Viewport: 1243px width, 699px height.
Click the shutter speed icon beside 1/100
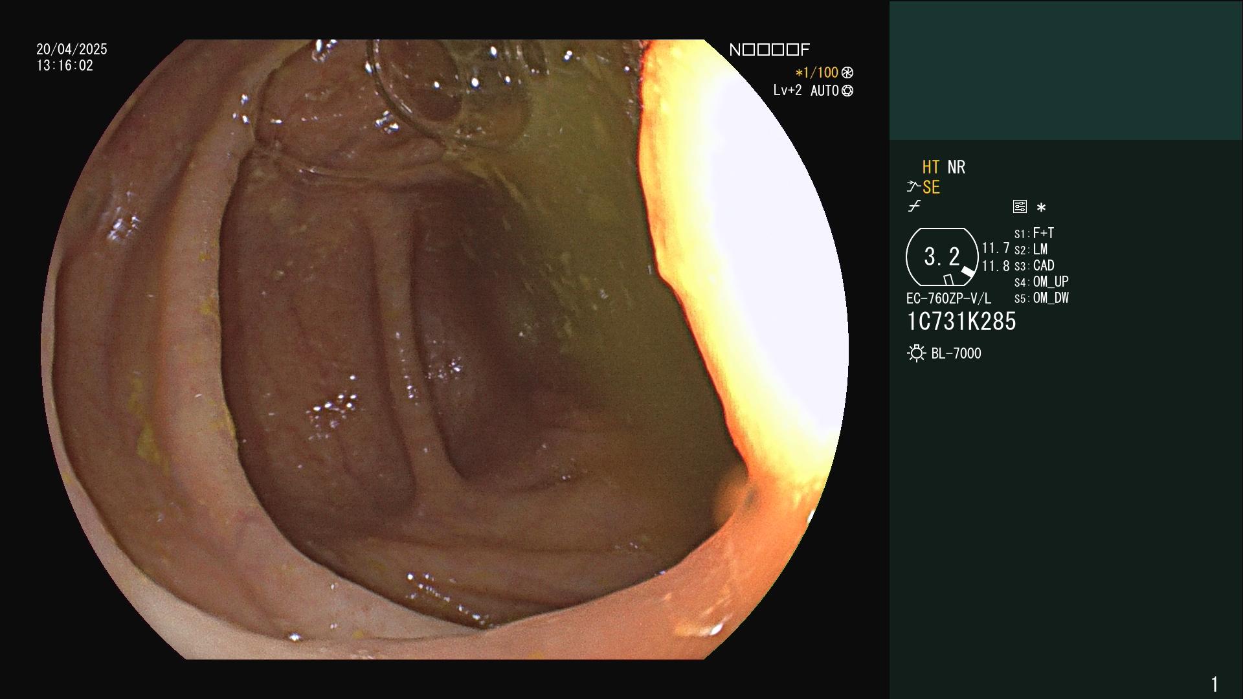(x=847, y=73)
